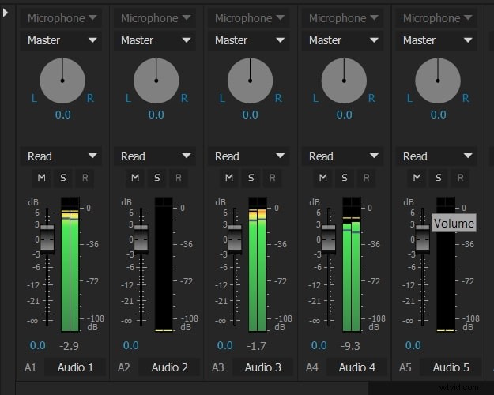
Task: Click the Audio 2 volume fader handle
Action: coord(141,239)
